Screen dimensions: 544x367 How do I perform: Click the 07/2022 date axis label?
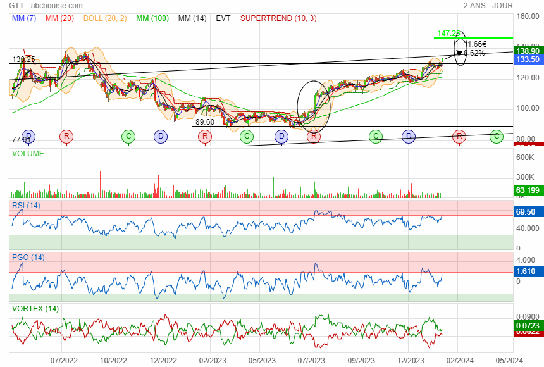[x=64, y=361]
